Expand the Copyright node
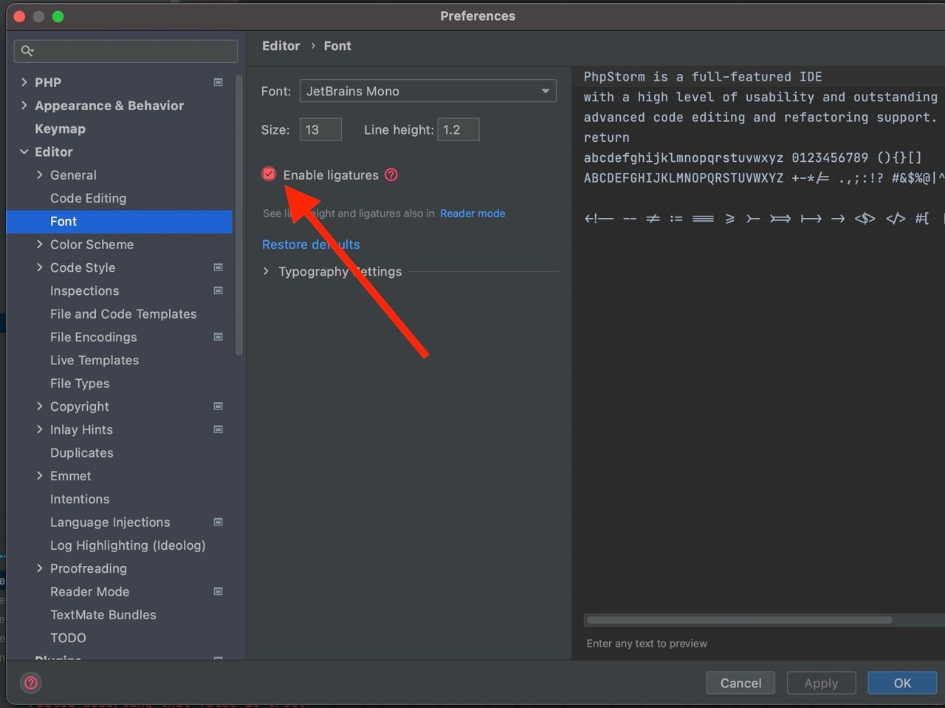This screenshot has width=945, height=708. pos(40,406)
